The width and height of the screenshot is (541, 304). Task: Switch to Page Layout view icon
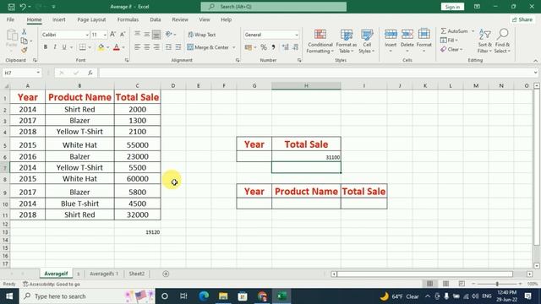pos(445,284)
